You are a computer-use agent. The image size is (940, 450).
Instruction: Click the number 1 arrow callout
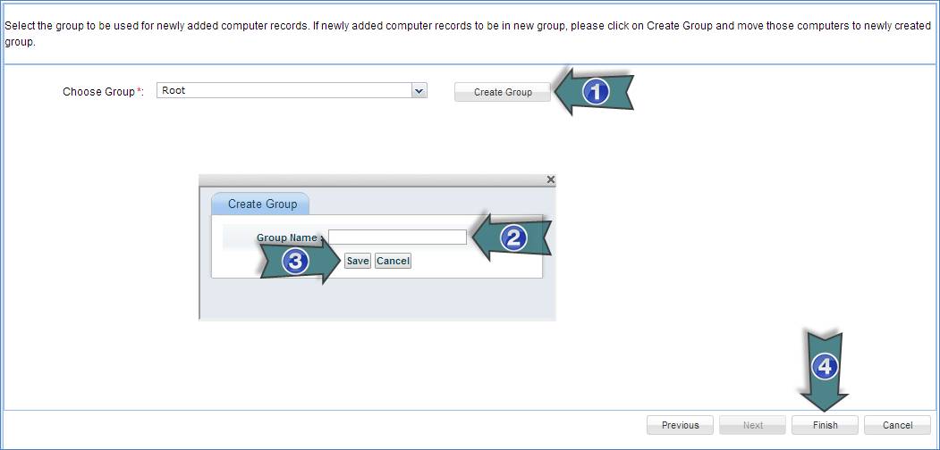click(596, 91)
